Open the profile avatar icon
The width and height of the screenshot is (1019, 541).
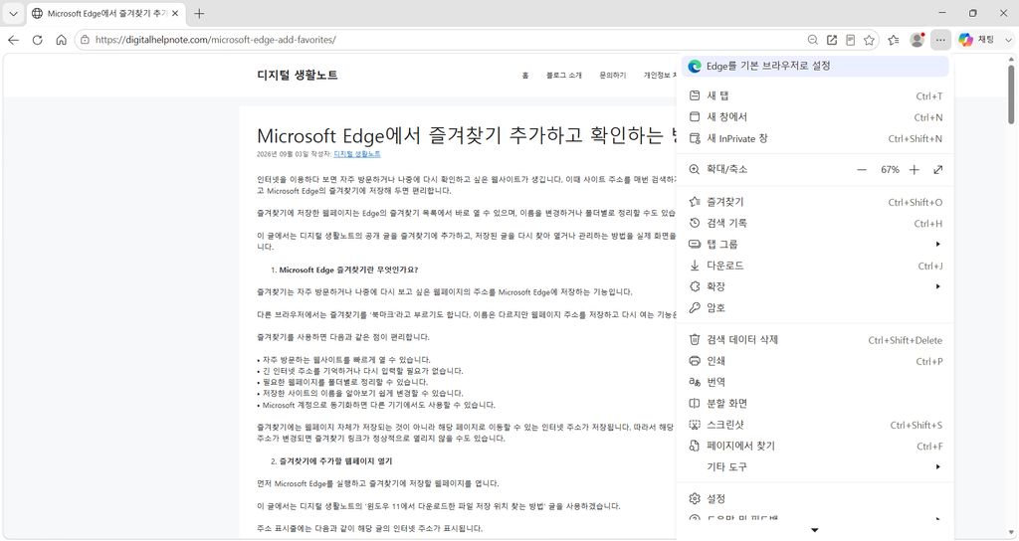[x=917, y=40]
